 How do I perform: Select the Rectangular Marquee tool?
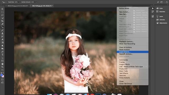2,12
